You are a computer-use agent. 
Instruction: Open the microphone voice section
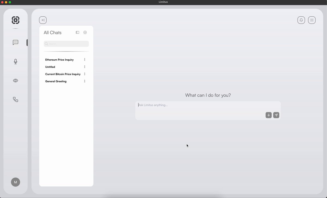(16, 62)
